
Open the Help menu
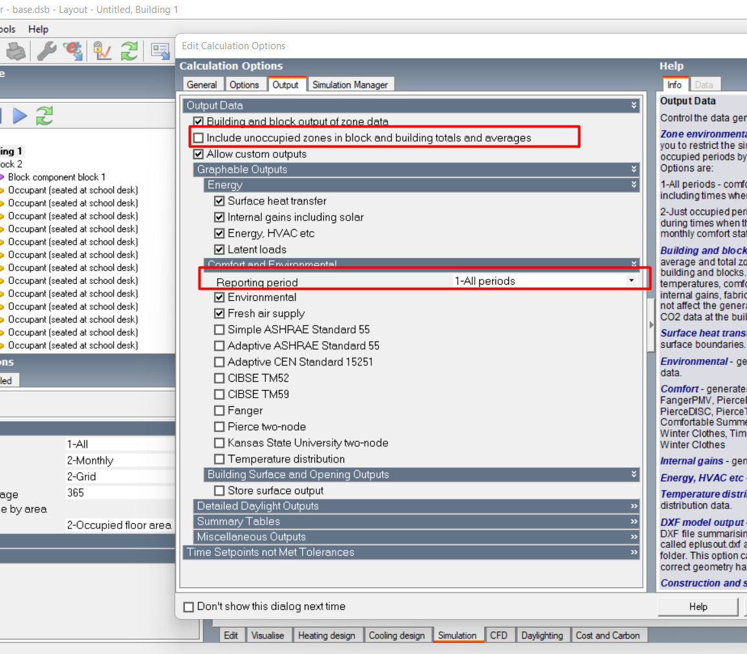38,29
